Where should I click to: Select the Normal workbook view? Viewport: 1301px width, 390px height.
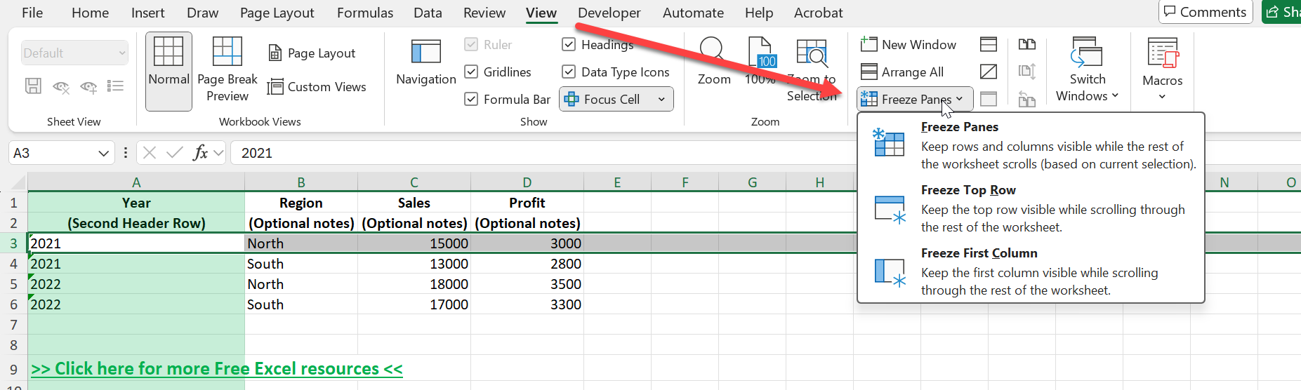pyautogui.click(x=169, y=70)
